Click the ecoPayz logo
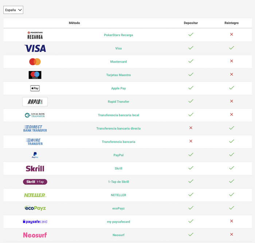The width and height of the screenshot is (255, 243). pyautogui.click(x=35, y=208)
